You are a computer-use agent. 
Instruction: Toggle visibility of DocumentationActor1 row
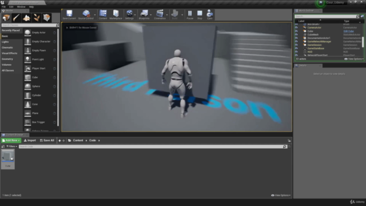pyautogui.click(x=296, y=38)
